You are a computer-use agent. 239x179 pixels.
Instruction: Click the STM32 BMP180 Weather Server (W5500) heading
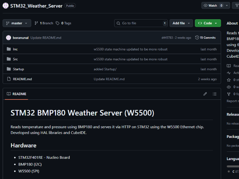[82, 113]
